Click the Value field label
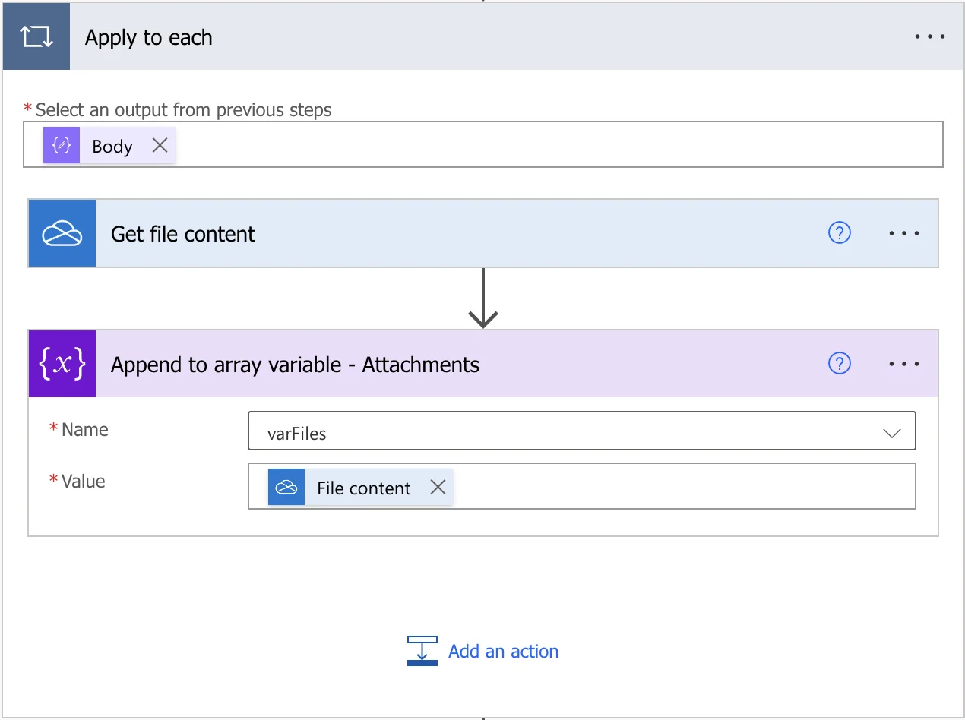 point(83,482)
